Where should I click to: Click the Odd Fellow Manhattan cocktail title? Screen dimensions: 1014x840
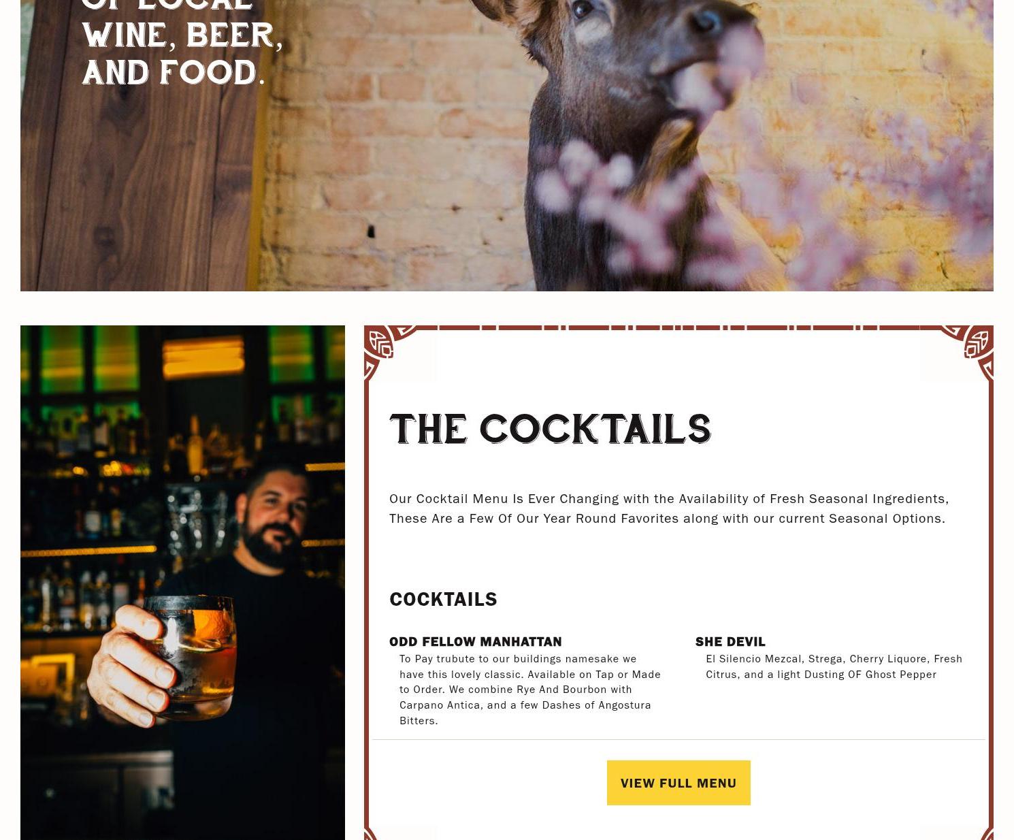[x=476, y=641]
